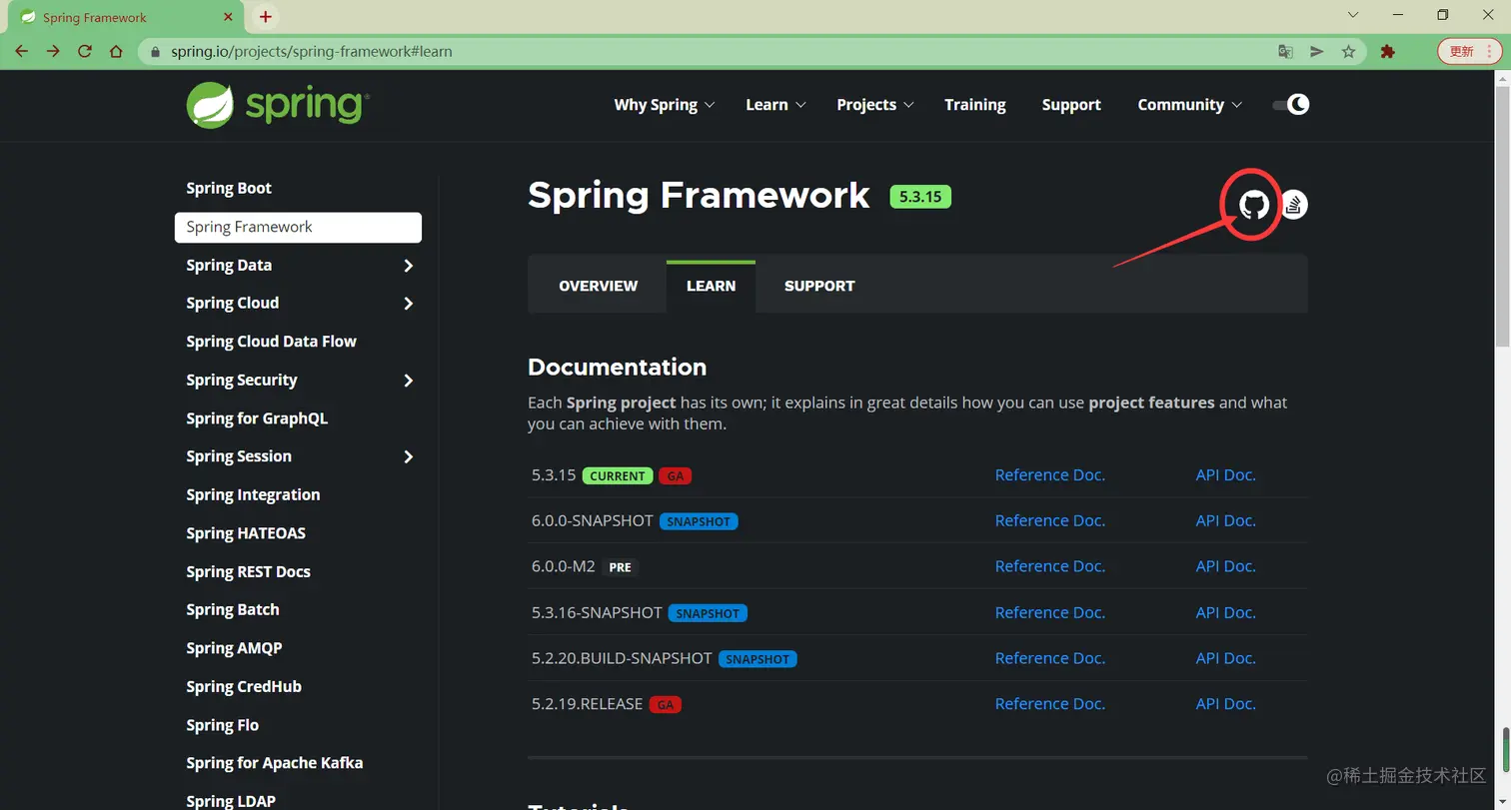
Task: Expand the Spring Data sidebar item
Action: pyautogui.click(x=408, y=266)
